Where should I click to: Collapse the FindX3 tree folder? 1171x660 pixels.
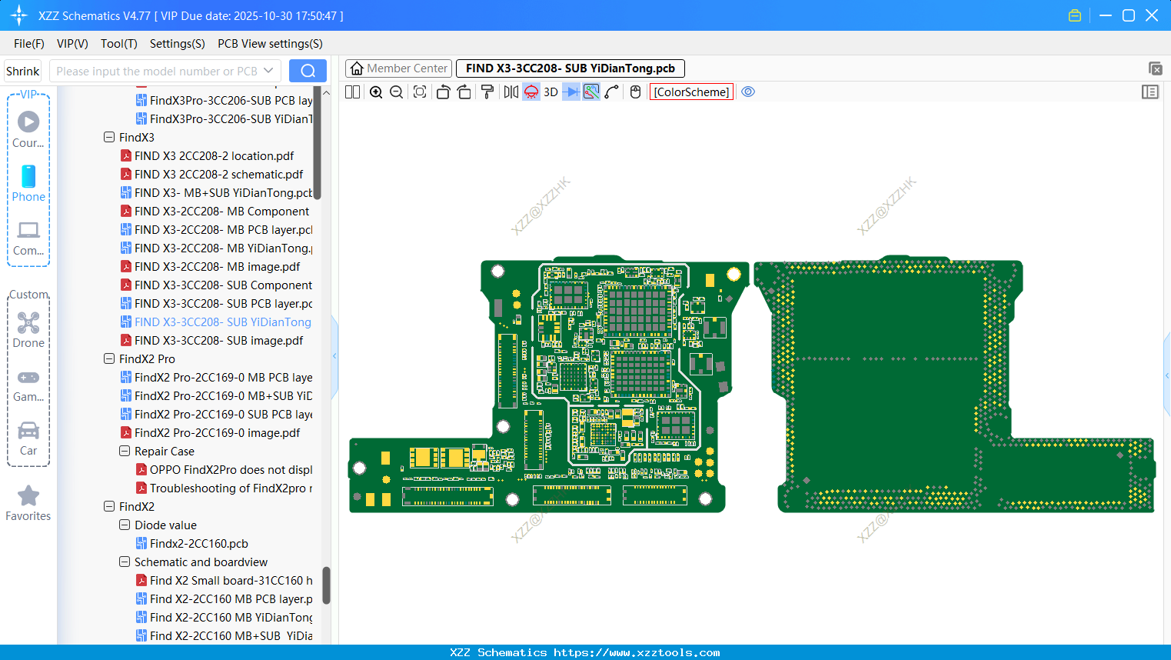(109, 138)
